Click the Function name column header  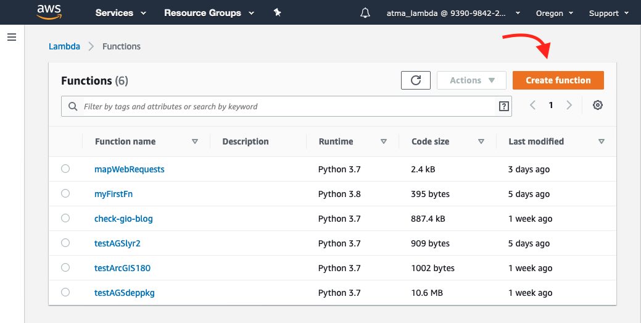(x=125, y=141)
